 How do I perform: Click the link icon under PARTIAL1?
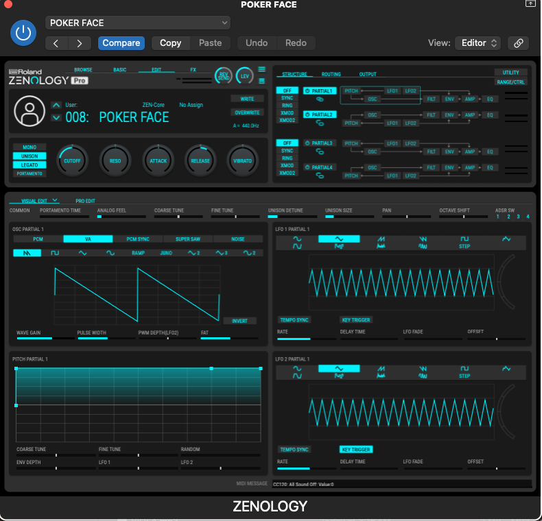(320, 99)
